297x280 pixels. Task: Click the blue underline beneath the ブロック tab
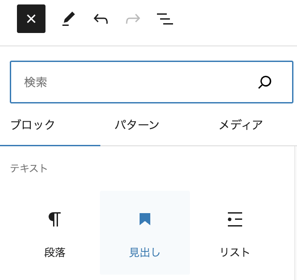[50, 145]
